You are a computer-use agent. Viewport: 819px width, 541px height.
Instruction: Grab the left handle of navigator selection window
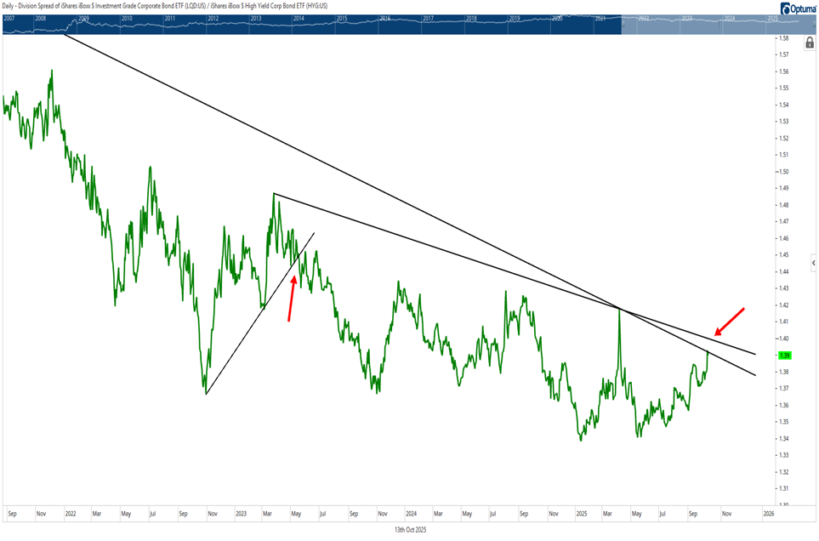(622, 23)
